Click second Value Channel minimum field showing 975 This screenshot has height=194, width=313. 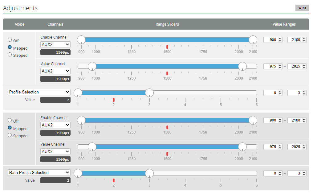point(270,147)
